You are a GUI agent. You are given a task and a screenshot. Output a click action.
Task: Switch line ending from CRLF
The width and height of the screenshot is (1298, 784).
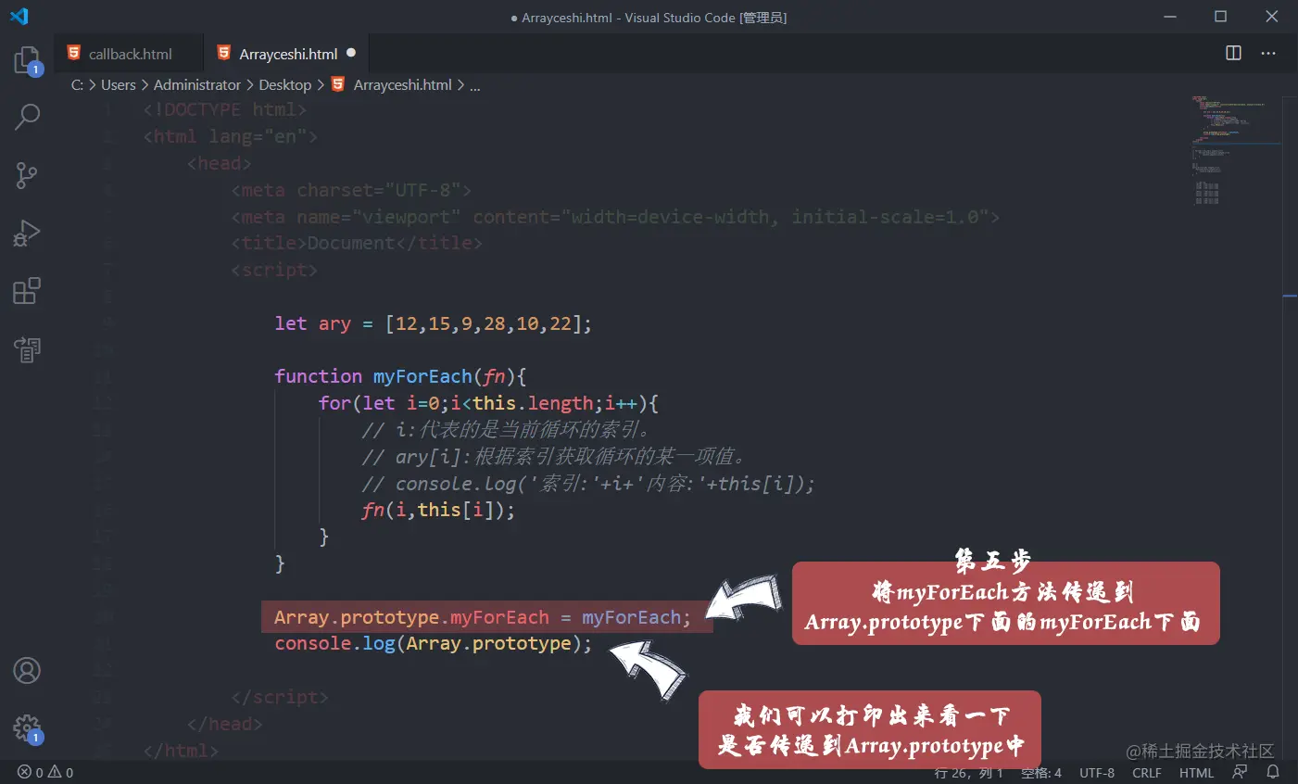(x=1146, y=772)
